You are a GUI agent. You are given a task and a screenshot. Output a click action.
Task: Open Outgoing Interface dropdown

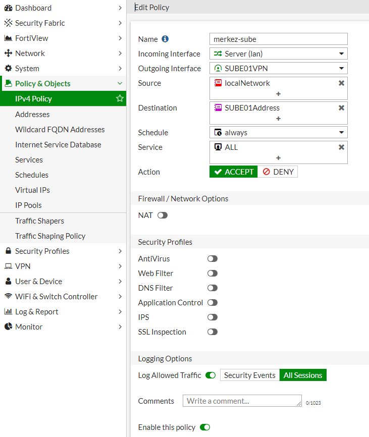click(279, 69)
